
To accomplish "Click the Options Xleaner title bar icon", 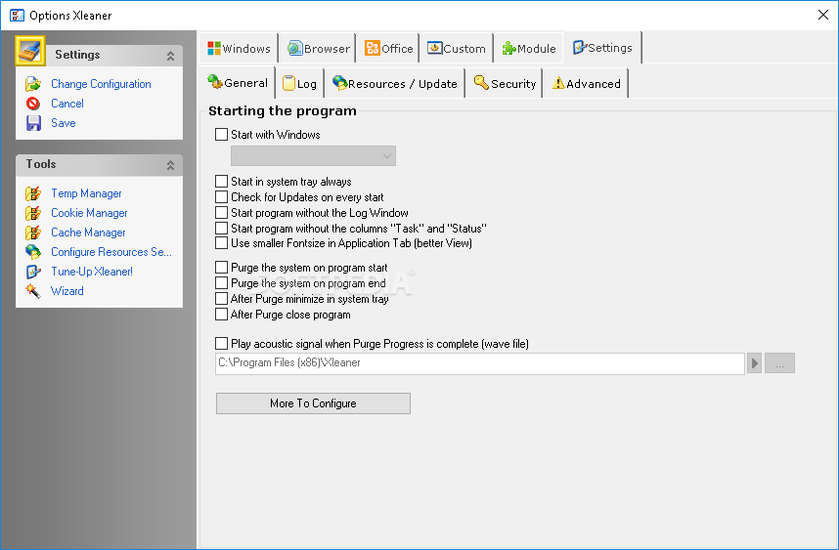I will 17,15.
